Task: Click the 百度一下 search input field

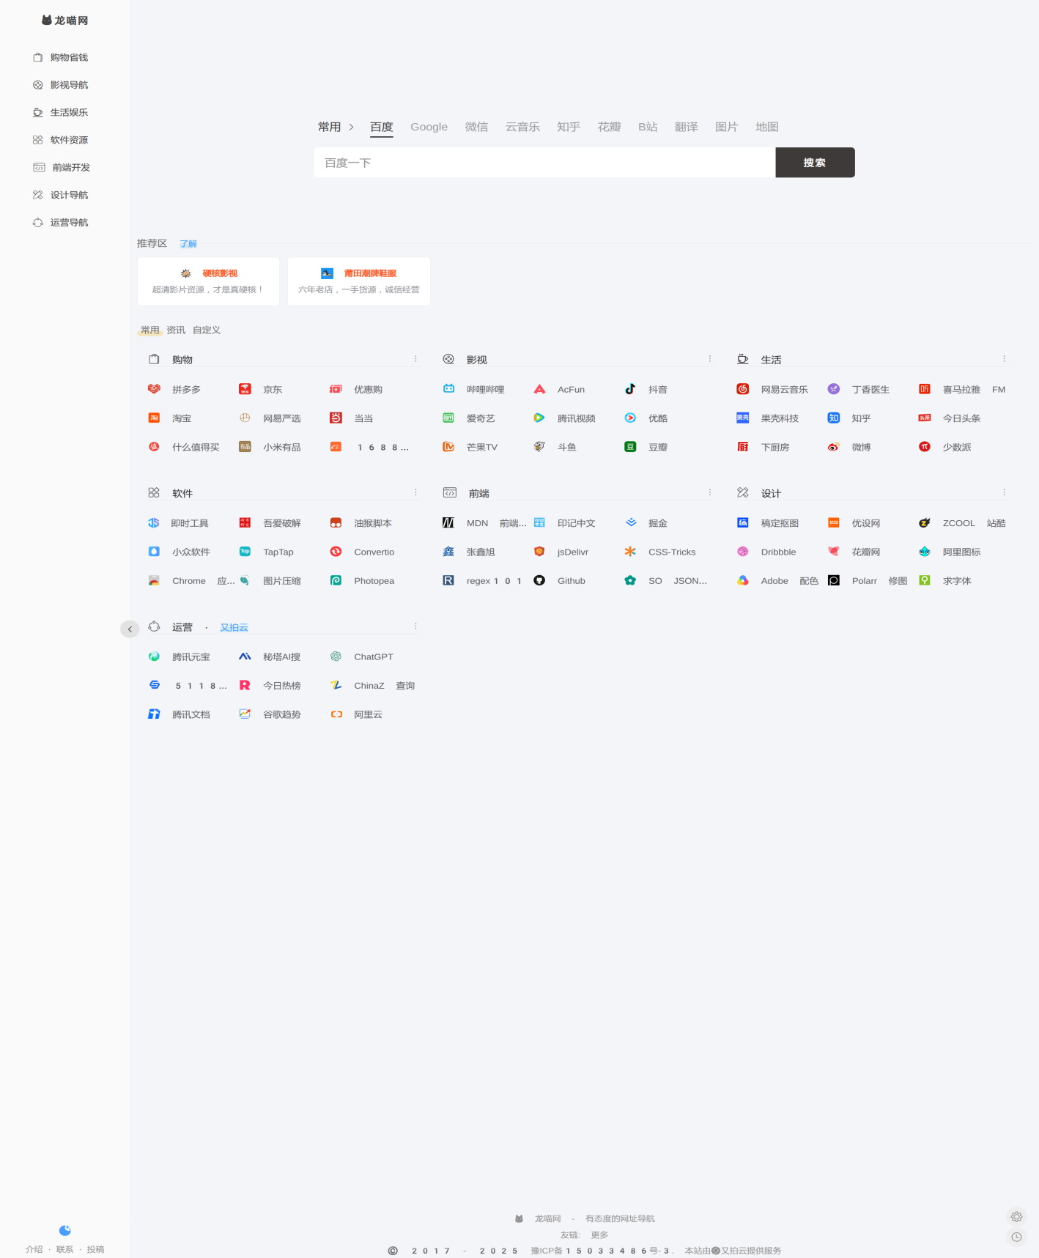Action: 544,163
